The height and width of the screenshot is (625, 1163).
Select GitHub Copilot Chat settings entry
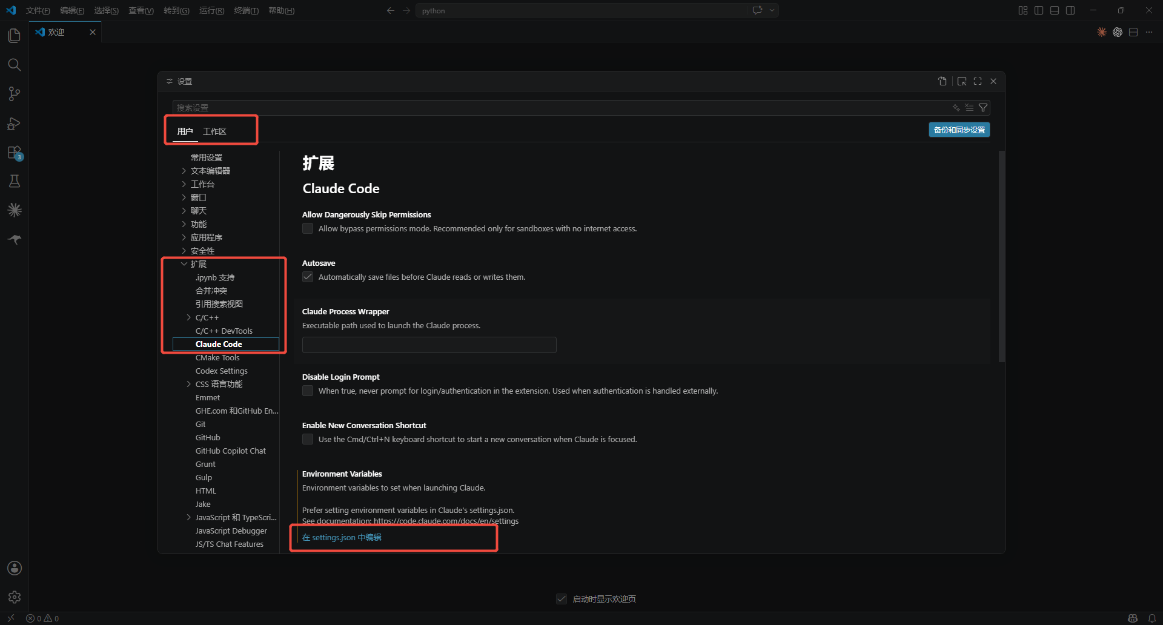click(231, 451)
